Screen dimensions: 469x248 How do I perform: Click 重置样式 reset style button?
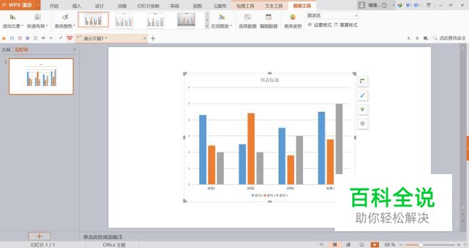[x=346, y=25]
